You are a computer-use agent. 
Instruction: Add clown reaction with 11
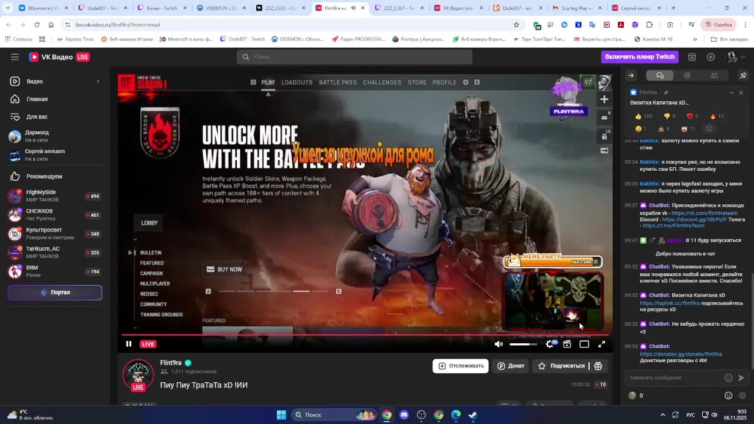pos(687,128)
